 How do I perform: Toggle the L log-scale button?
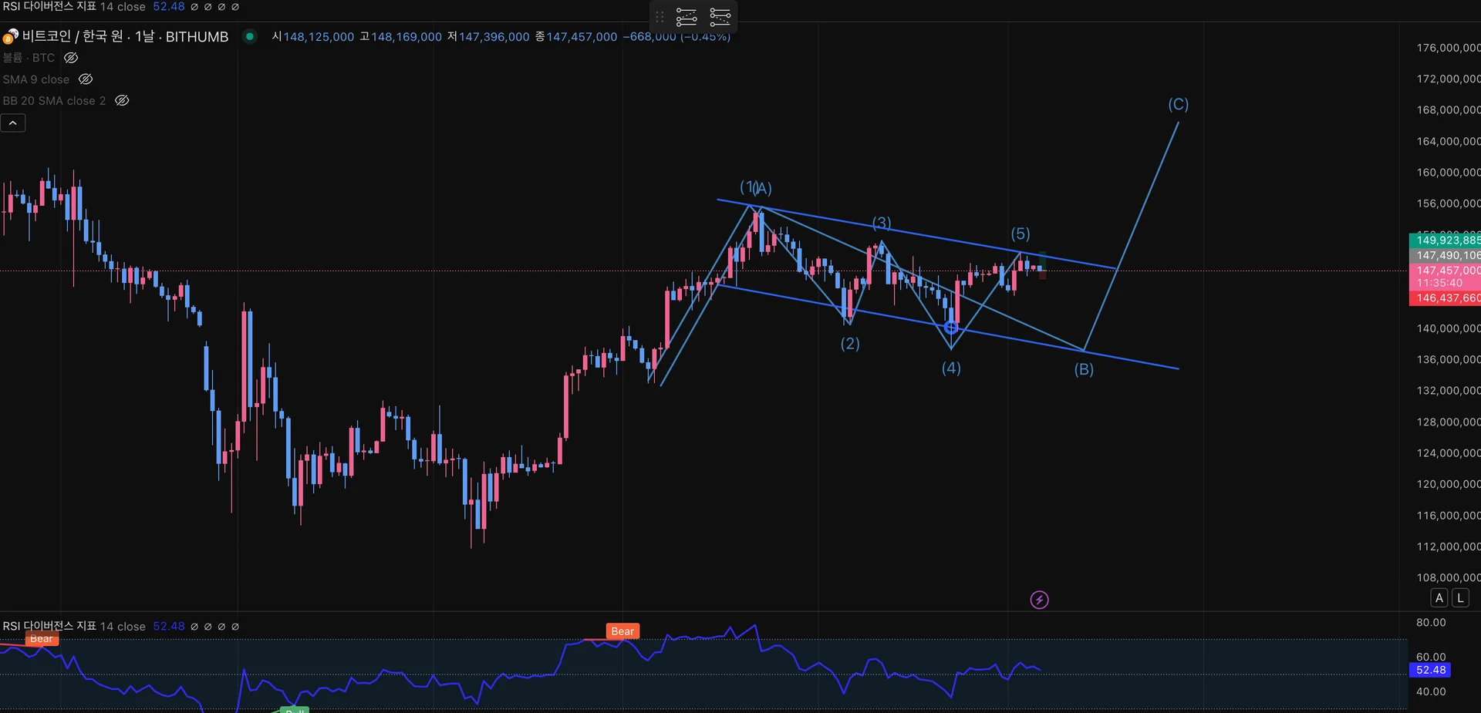pyautogui.click(x=1460, y=598)
